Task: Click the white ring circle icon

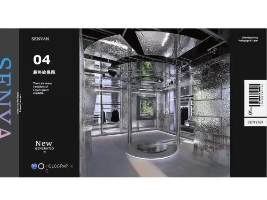Action: coord(41,166)
